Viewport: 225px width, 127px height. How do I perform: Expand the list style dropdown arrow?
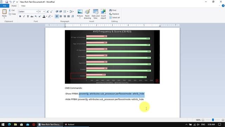[x=67, y=12]
